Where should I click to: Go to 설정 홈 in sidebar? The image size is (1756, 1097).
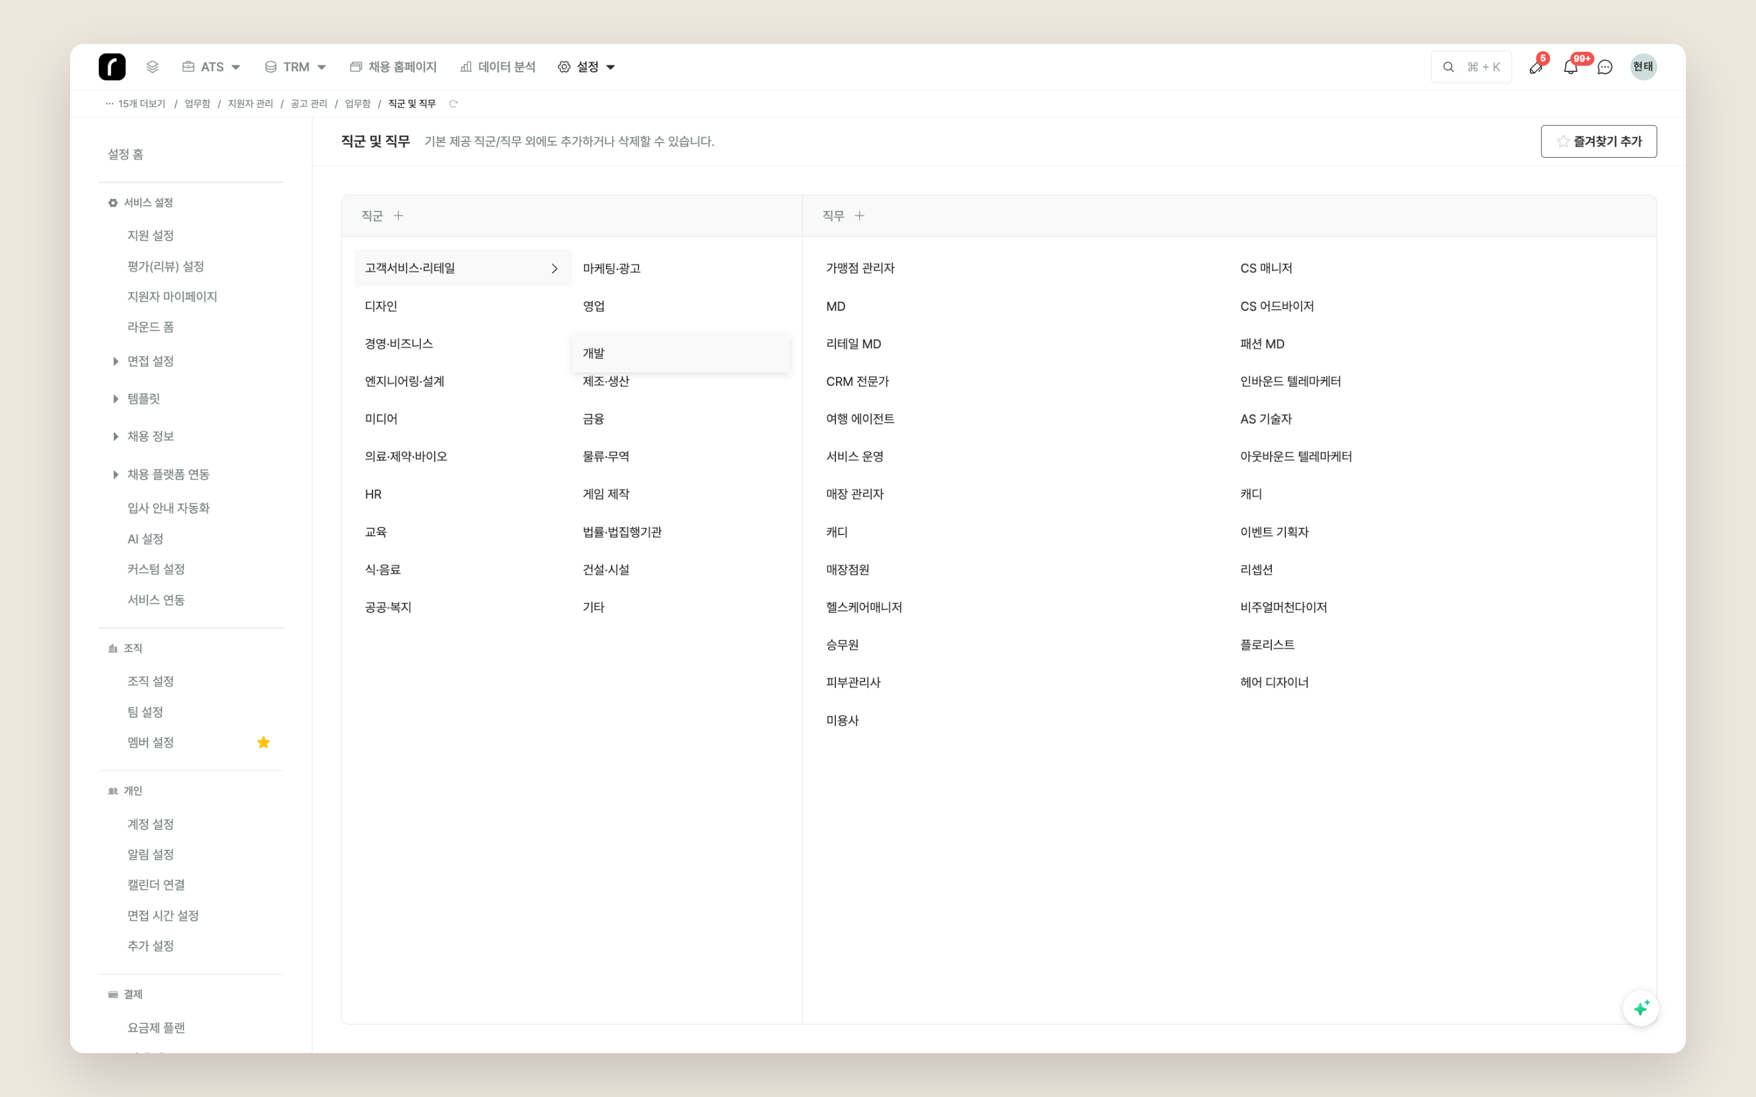tap(126, 155)
